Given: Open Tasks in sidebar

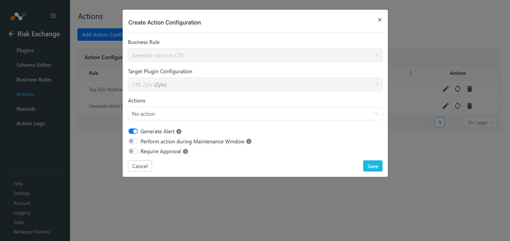Looking at the screenshot, I should point(19,222).
